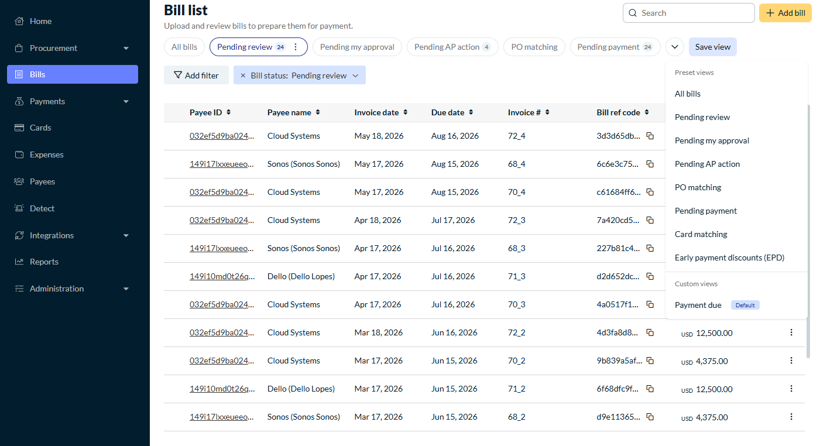Select Card matching preset view
Screen dimensions: 820x446
(701, 234)
